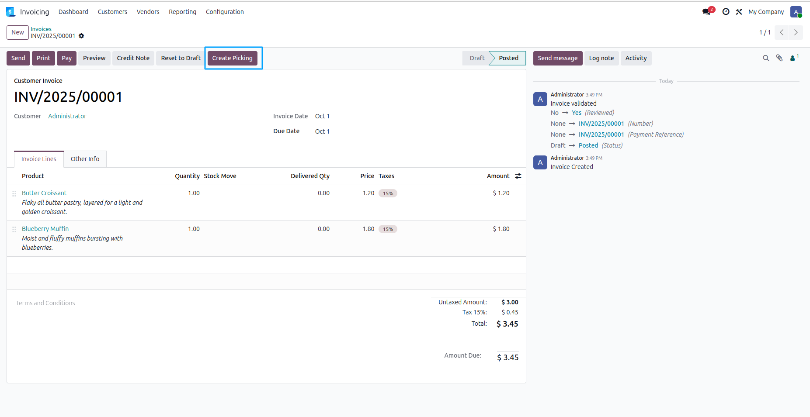The height and width of the screenshot is (417, 810).
Task: Click the Credit Note button
Action: coord(133,58)
